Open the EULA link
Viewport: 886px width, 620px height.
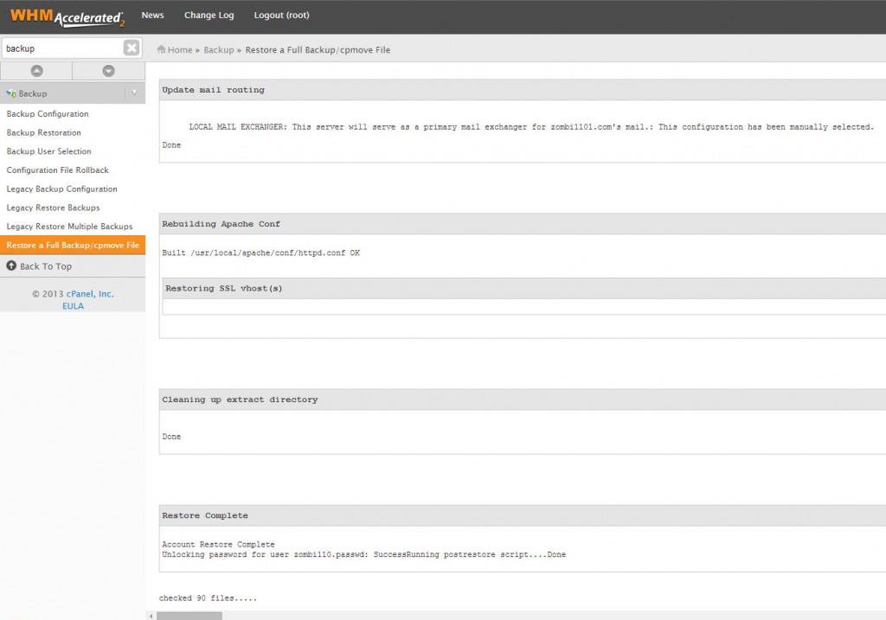[x=73, y=305]
